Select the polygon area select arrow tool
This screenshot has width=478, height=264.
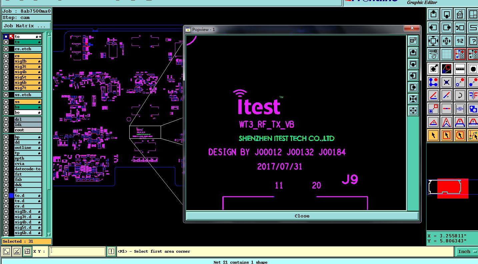(x=460, y=135)
